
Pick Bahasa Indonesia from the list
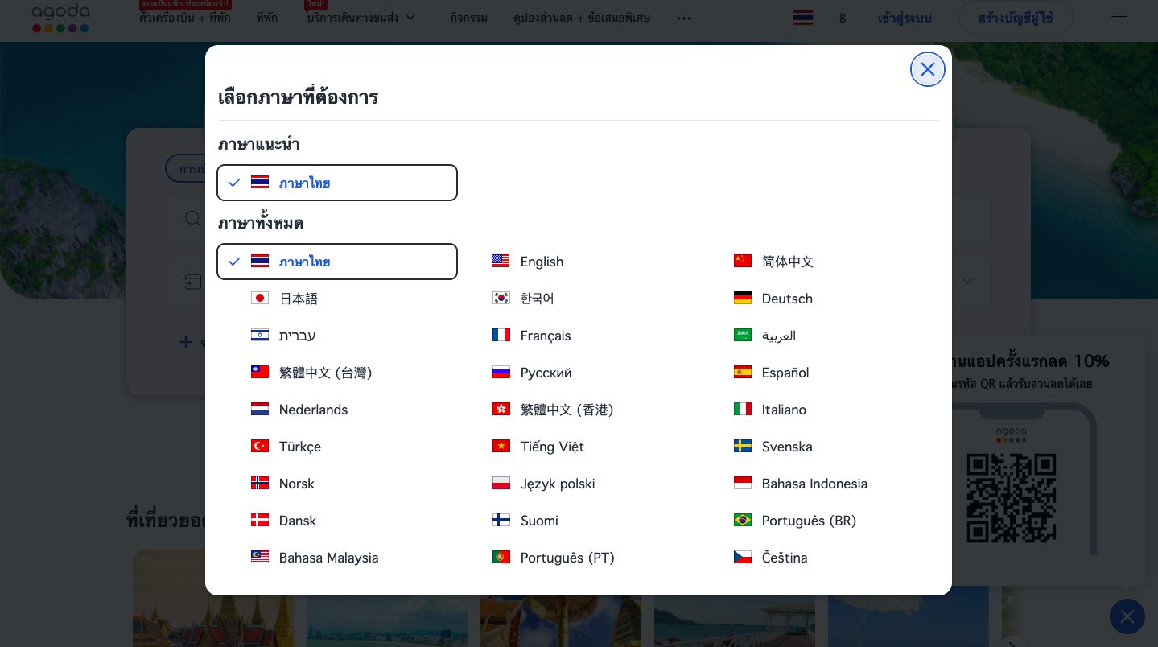(x=814, y=484)
